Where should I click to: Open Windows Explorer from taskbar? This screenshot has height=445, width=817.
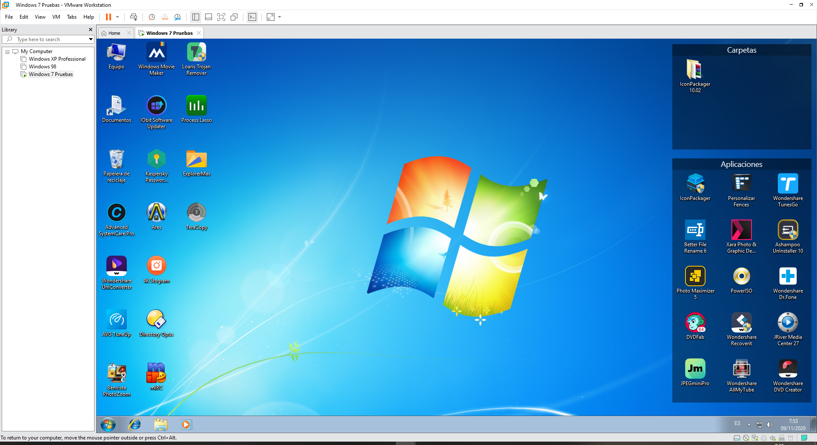pos(160,424)
